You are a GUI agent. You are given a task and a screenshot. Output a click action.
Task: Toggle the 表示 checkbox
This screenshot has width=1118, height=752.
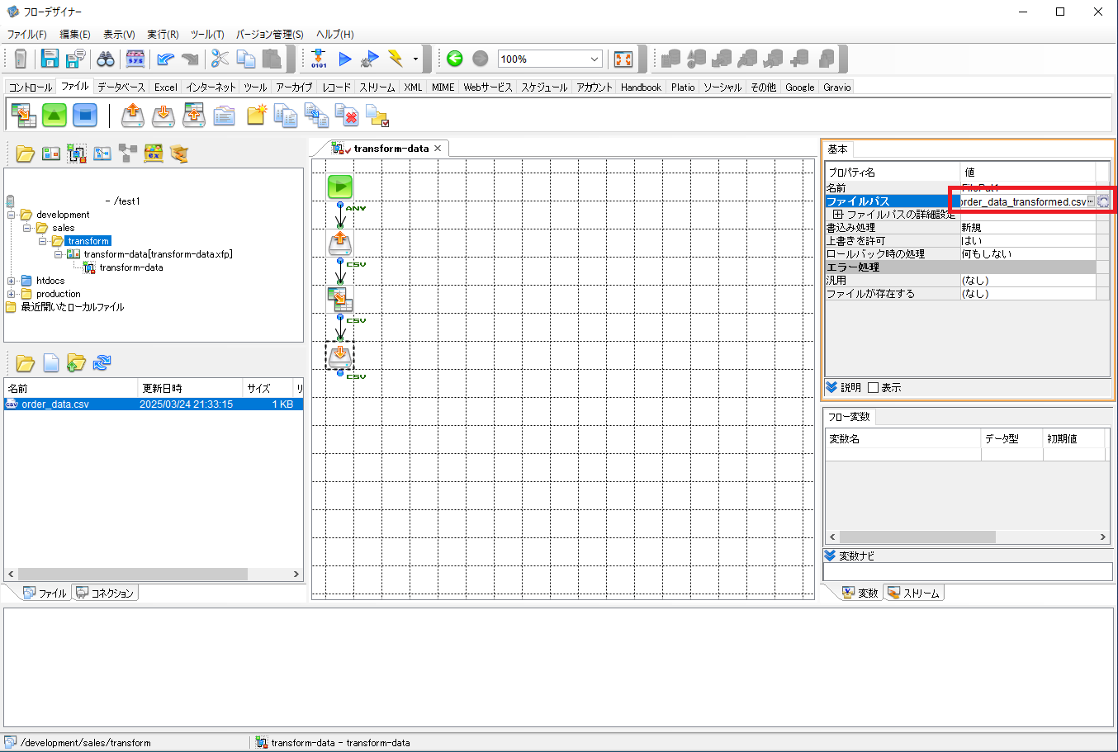[873, 387]
